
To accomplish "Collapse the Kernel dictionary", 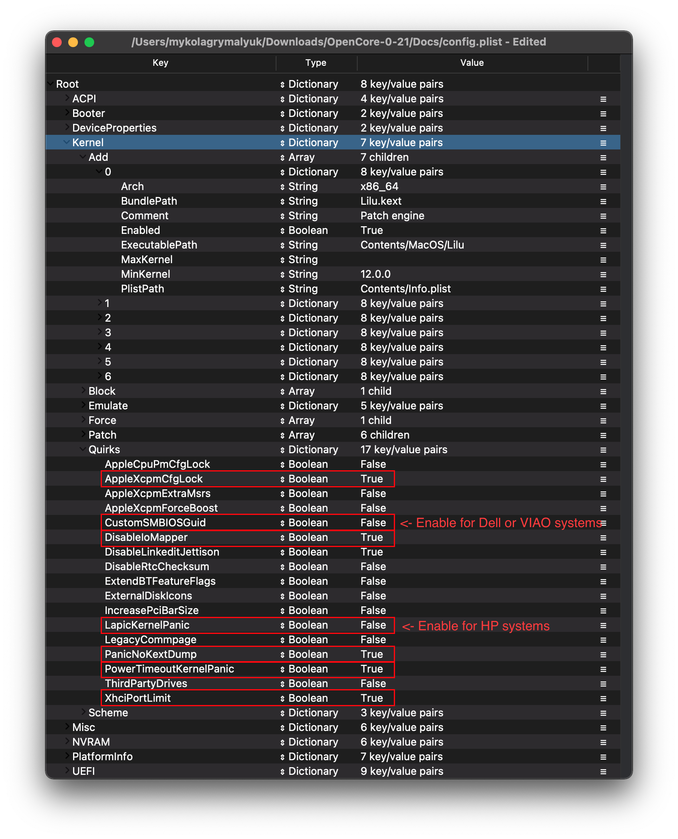I will click(66, 142).
